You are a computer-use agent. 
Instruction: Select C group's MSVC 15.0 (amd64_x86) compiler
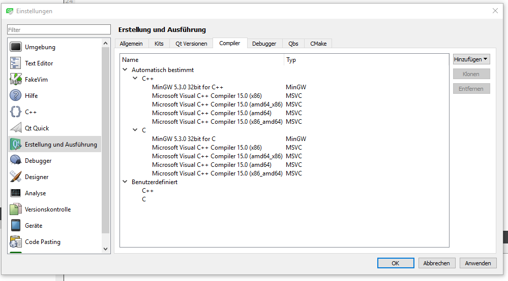click(x=217, y=156)
